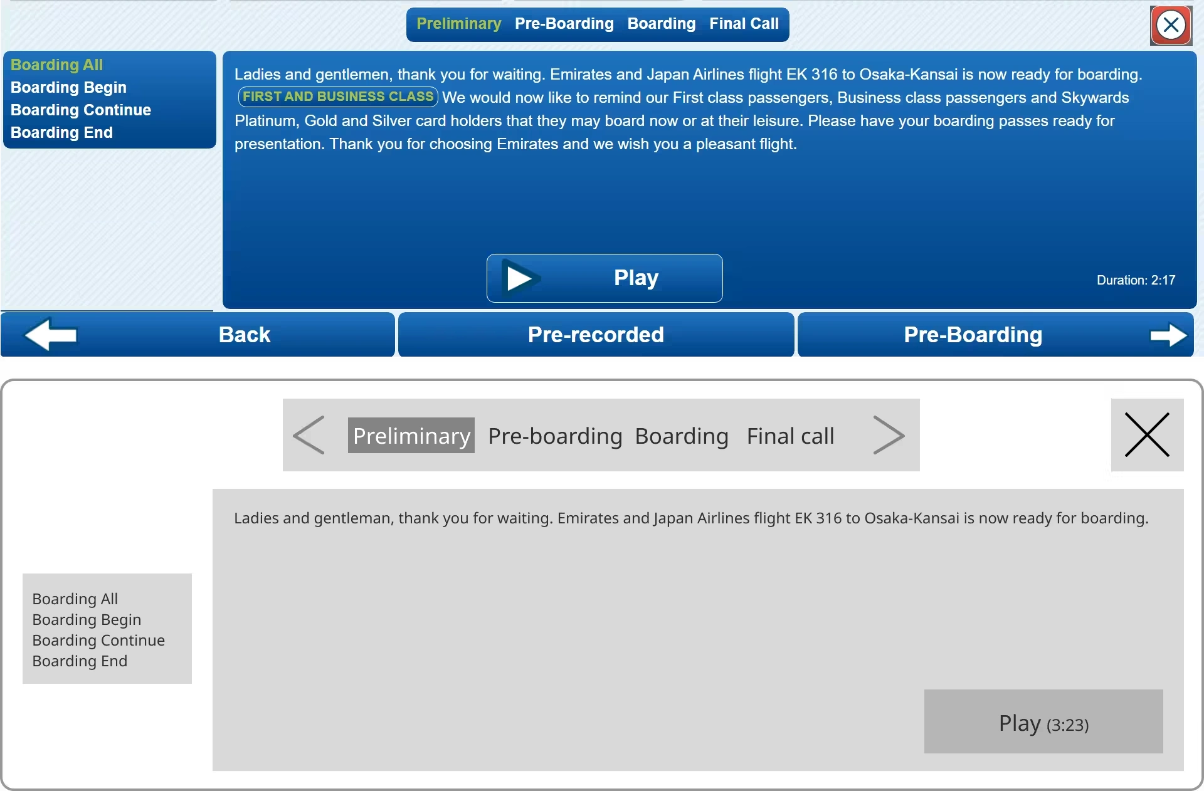Select the Pre-Boarding tab in top nav
Viewport: 1204px width, 791px height.
(x=564, y=24)
